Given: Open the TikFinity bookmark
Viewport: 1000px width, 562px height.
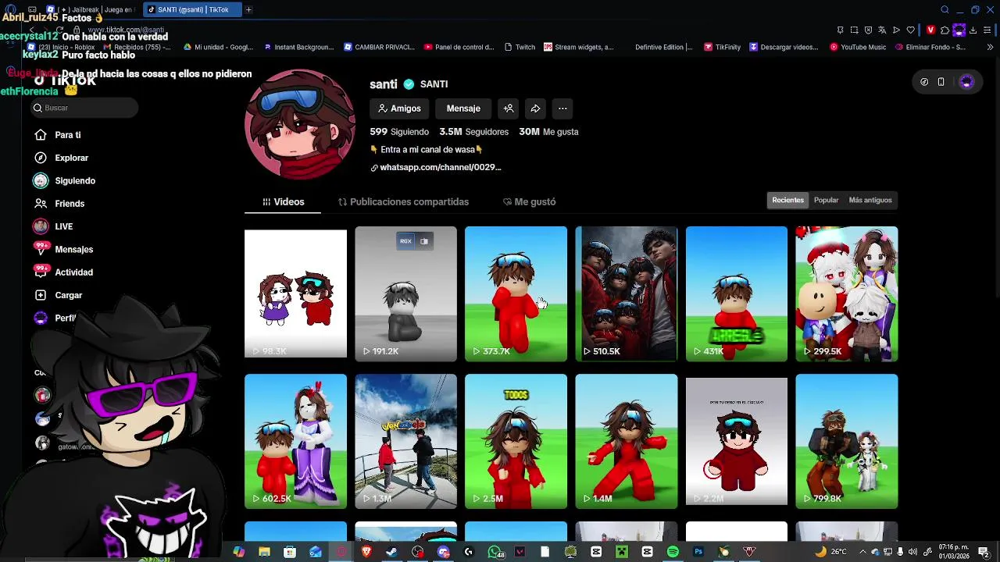Looking at the screenshot, I should pos(722,47).
